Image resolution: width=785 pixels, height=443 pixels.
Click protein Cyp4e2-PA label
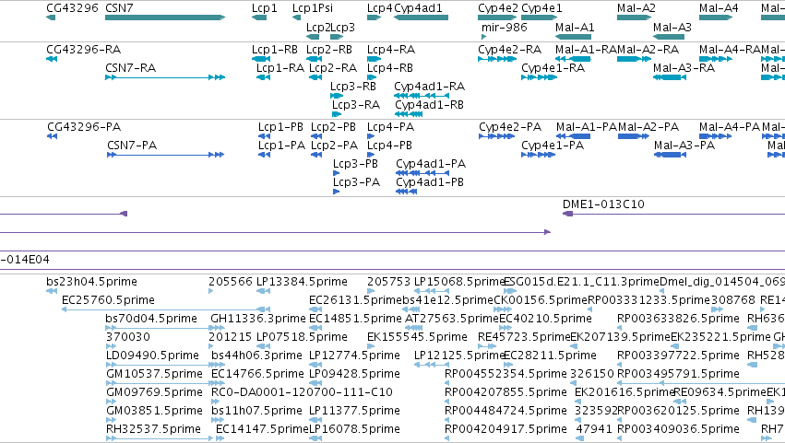510,127
